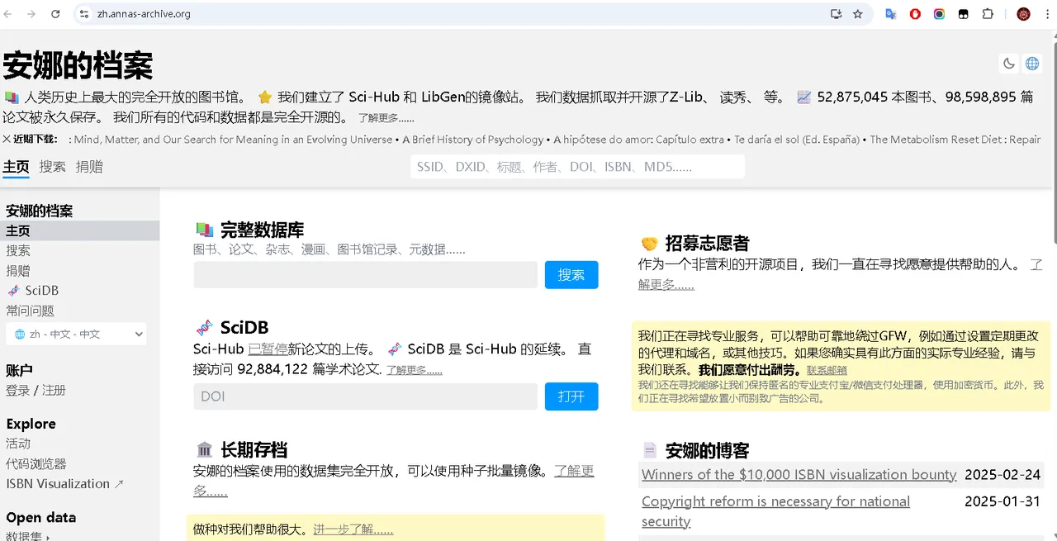Screen dimensions: 1057x541
Task: Switch to the 搜索 tab in top navigation
Action: [x=52, y=167]
